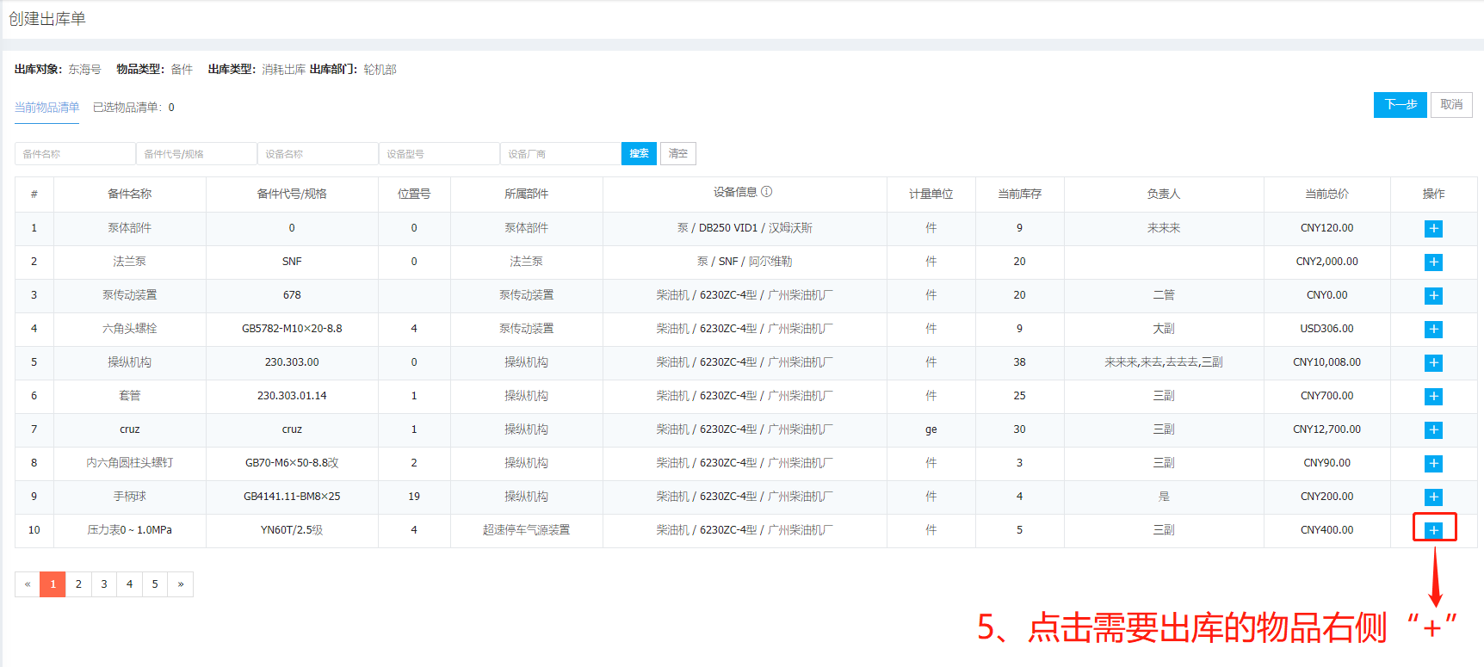This screenshot has height=667, width=1484.
Task: Add 泵体部件 row with plus icon
Action: coord(1433,228)
